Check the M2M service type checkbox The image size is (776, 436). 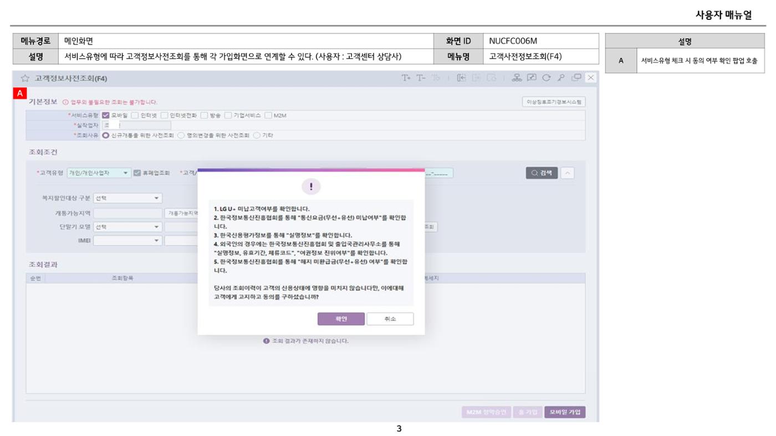268,115
